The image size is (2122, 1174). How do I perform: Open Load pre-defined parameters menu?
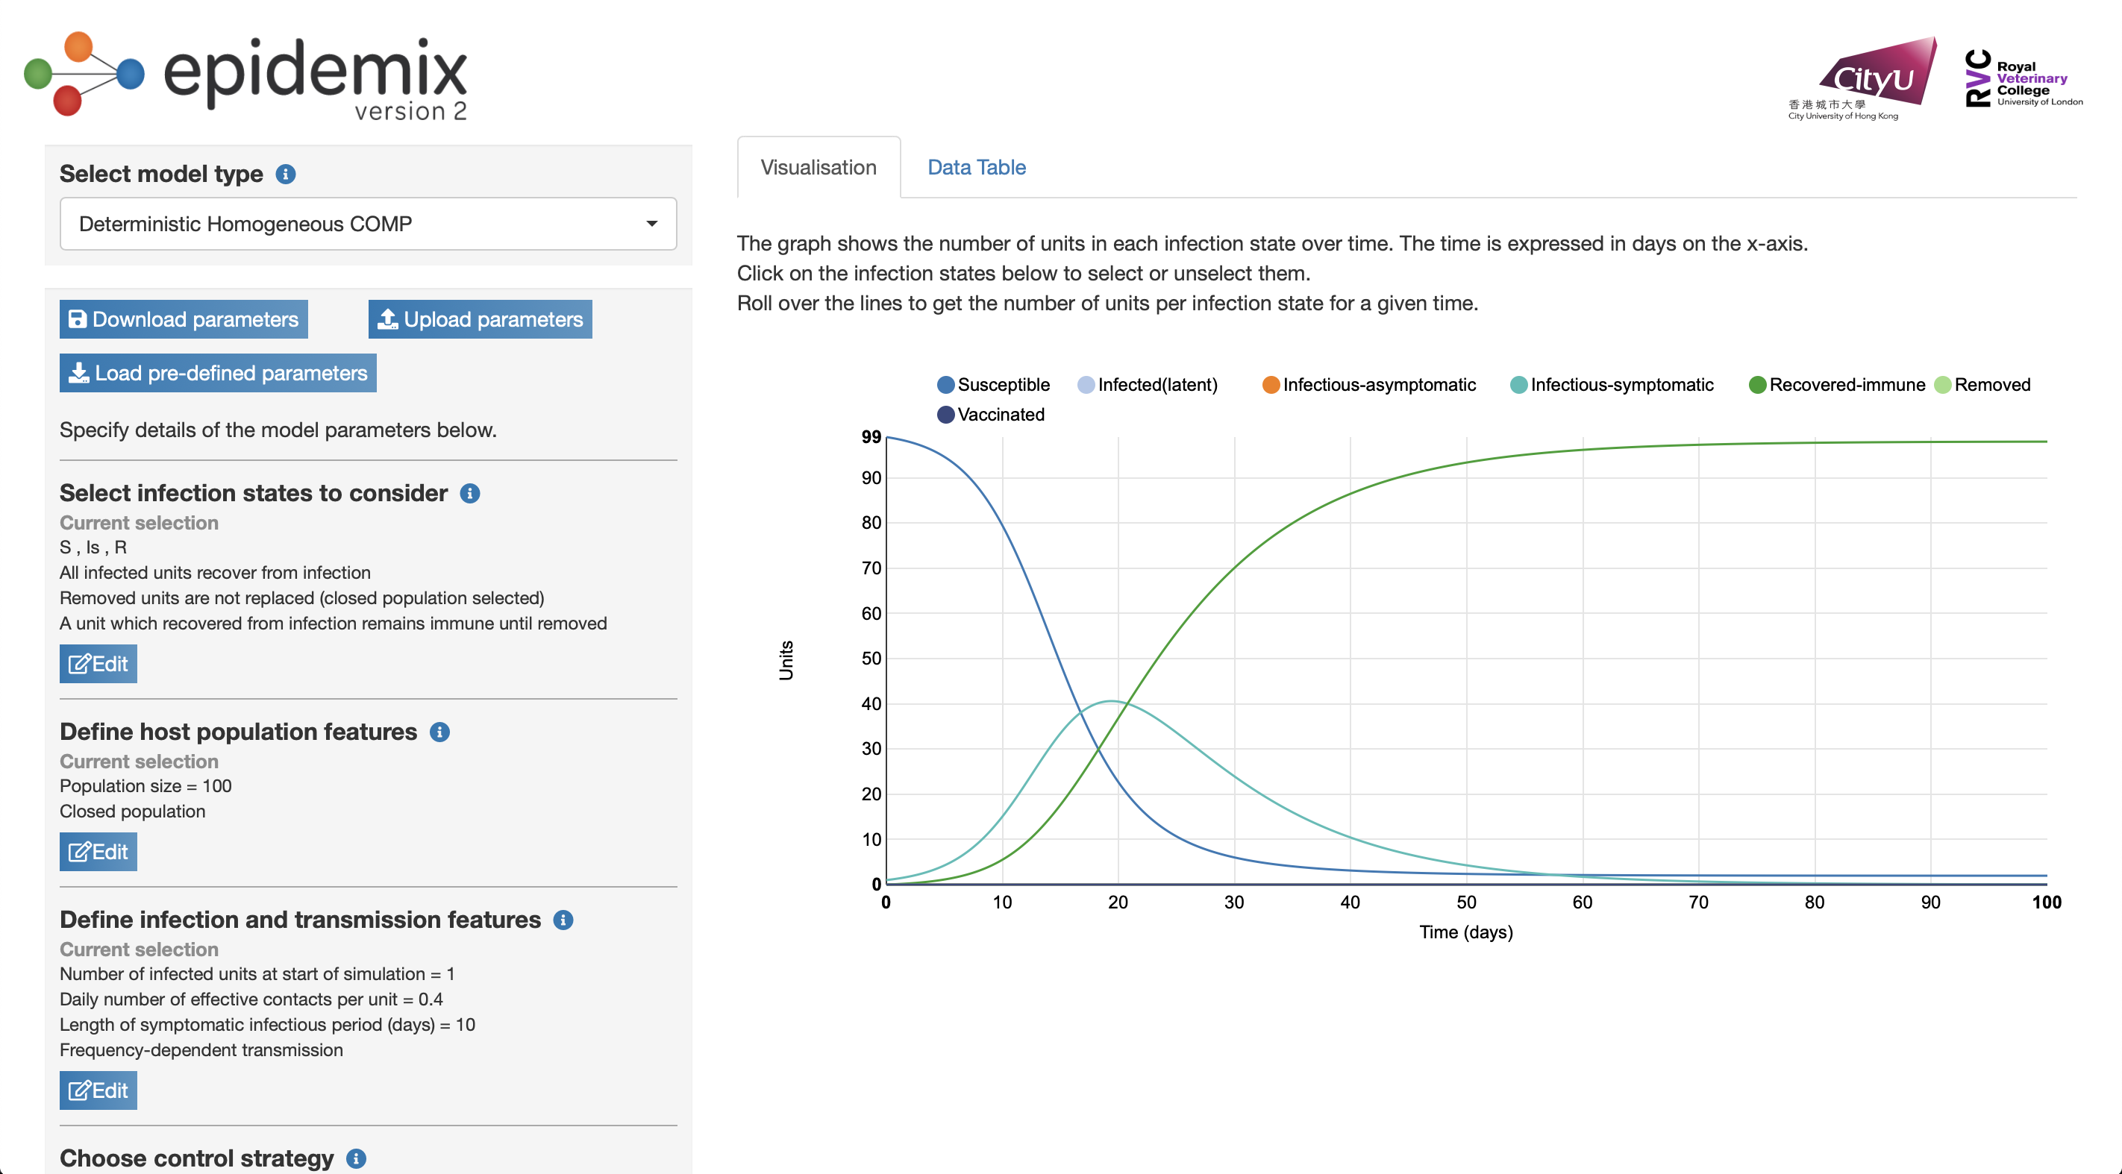tap(217, 373)
